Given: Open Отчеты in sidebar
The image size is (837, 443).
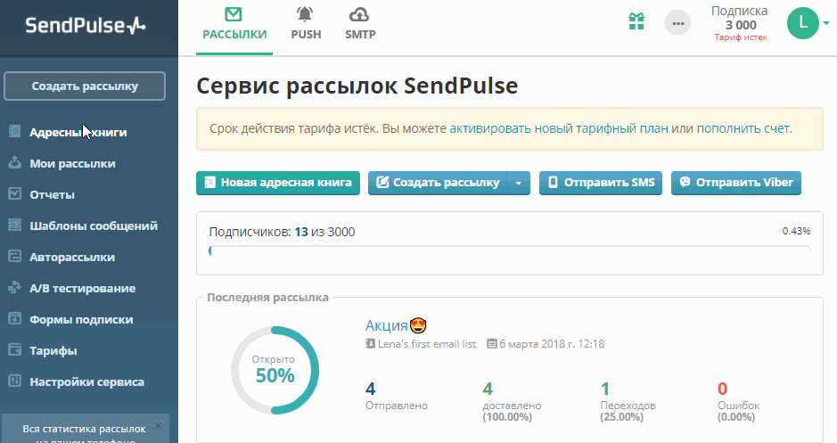Looking at the screenshot, I should coord(52,195).
